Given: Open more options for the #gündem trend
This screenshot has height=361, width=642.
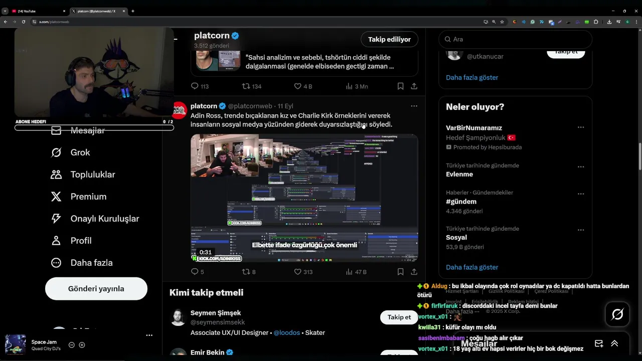Looking at the screenshot, I should coord(581,194).
